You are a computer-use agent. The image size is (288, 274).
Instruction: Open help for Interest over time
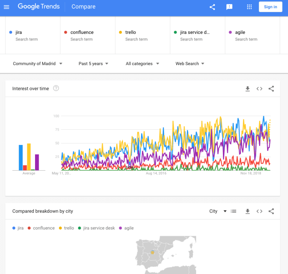[x=56, y=88]
